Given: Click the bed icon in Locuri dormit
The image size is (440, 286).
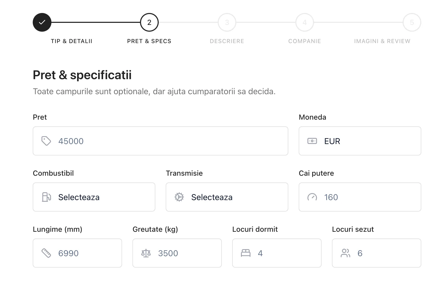Looking at the screenshot, I should pos(246,253).
